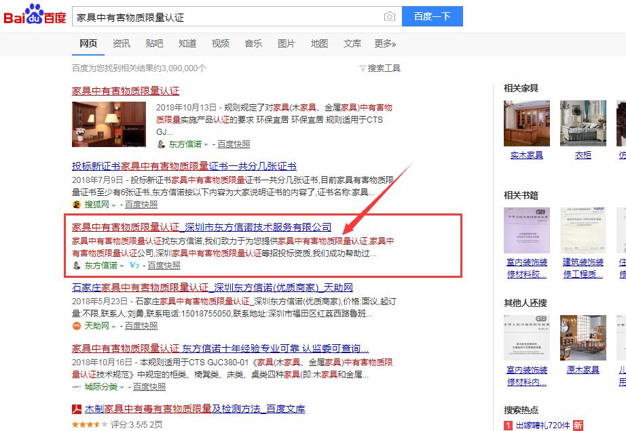Click the 搜狐网 source icon
Image resolution: width=626 pixels, height=431 pixels.
tap(77, 205)
